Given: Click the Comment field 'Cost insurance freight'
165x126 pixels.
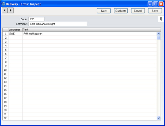Looking at the screenshot, I should pos(58,24).
